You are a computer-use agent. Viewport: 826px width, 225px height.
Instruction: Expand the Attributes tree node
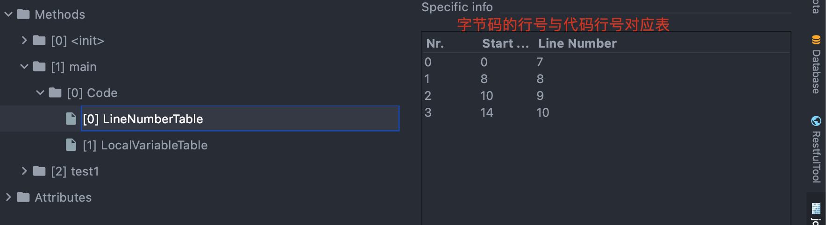coord(8,197)
